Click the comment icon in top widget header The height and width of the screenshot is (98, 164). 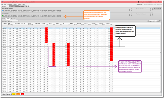160,9
